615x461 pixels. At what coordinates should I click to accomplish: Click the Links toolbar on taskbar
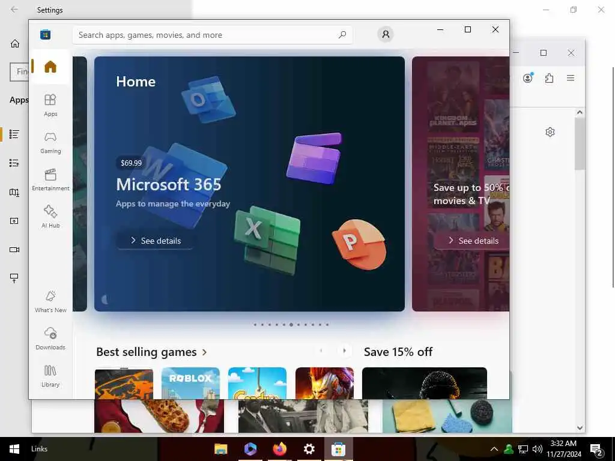click(39, 449)
